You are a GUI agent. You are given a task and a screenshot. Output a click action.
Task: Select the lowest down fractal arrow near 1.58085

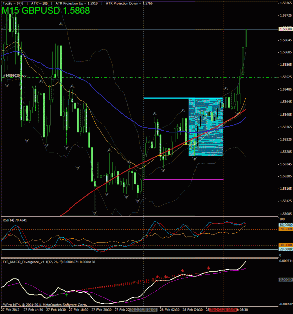click(x=94, y=213)
